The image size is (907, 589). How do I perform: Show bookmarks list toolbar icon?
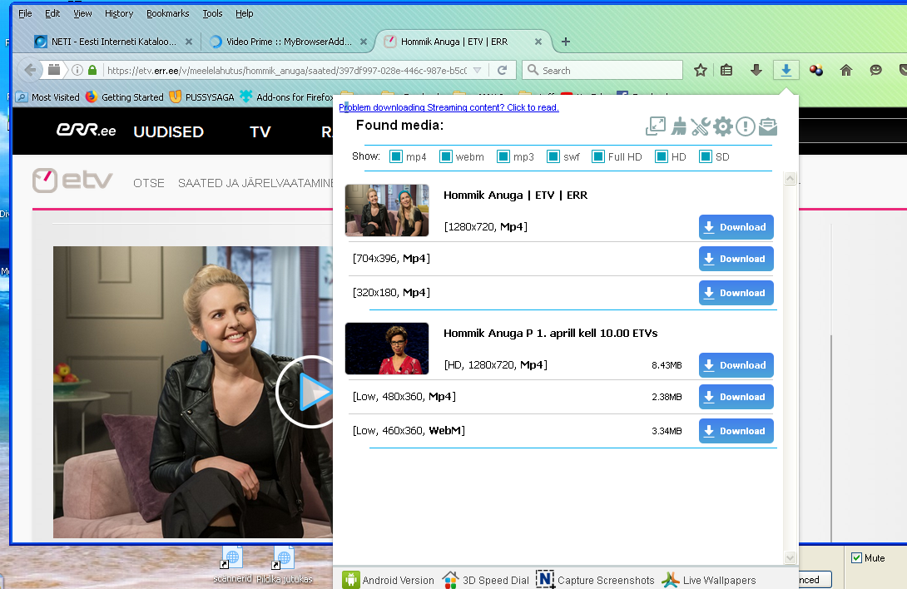pos(726,71)
